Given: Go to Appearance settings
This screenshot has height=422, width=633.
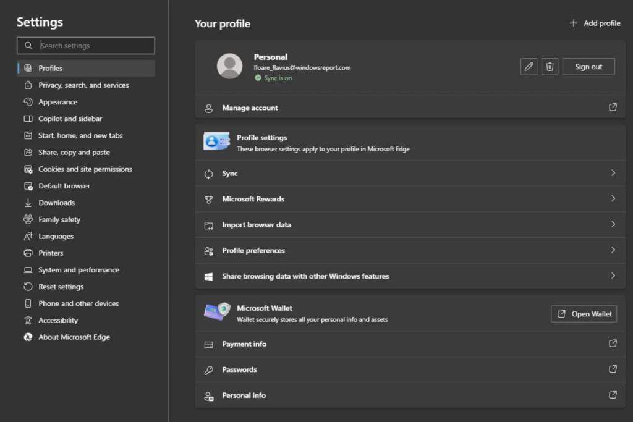Looking at the screenshot, I should (x=85, y=102).
